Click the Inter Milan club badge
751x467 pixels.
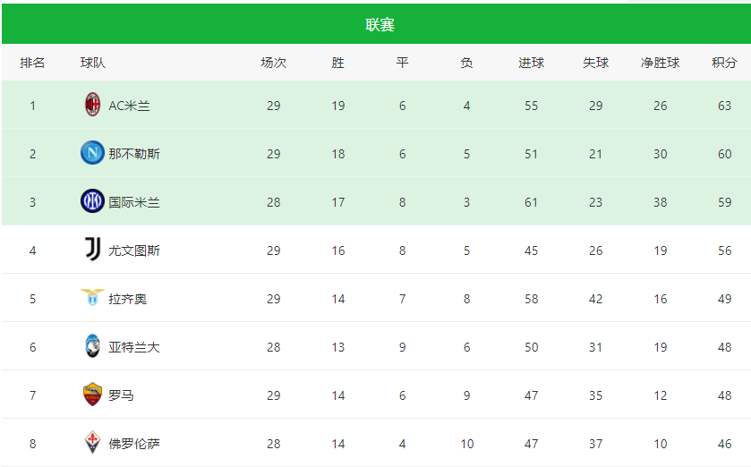click(x=92, y=201)
